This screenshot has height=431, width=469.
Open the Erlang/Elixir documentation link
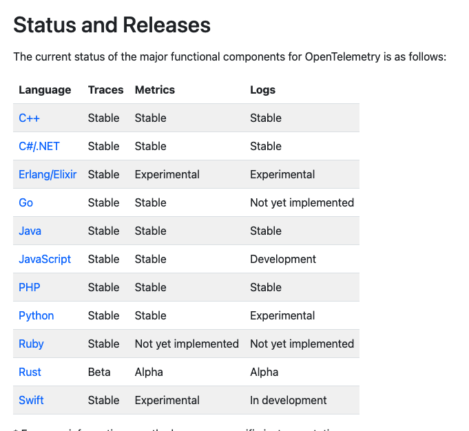pos(48,174)
